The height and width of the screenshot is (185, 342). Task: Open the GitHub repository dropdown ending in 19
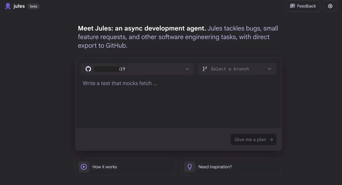(x=137, y=69)
